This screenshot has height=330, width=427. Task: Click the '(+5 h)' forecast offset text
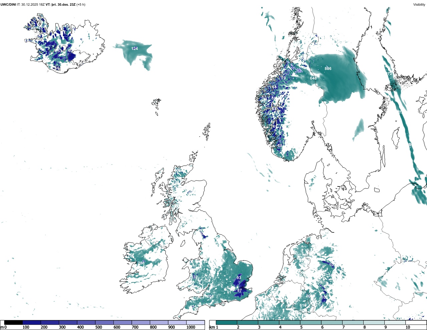[81, 5]
